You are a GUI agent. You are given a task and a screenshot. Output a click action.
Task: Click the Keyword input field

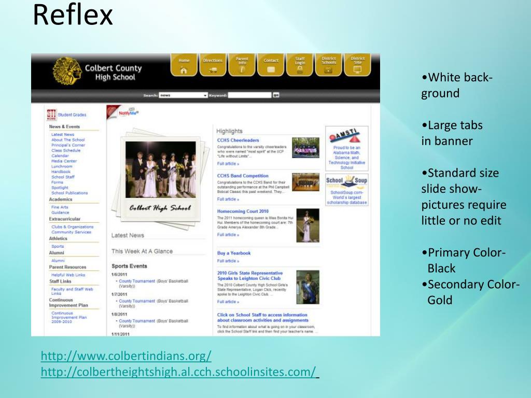pos(249,95)
